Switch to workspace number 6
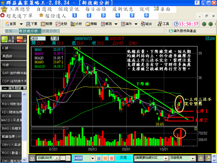217x163 pixels. point(146,15)
